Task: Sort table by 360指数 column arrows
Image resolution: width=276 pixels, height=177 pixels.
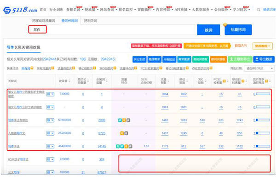Action: click(206, 81)
